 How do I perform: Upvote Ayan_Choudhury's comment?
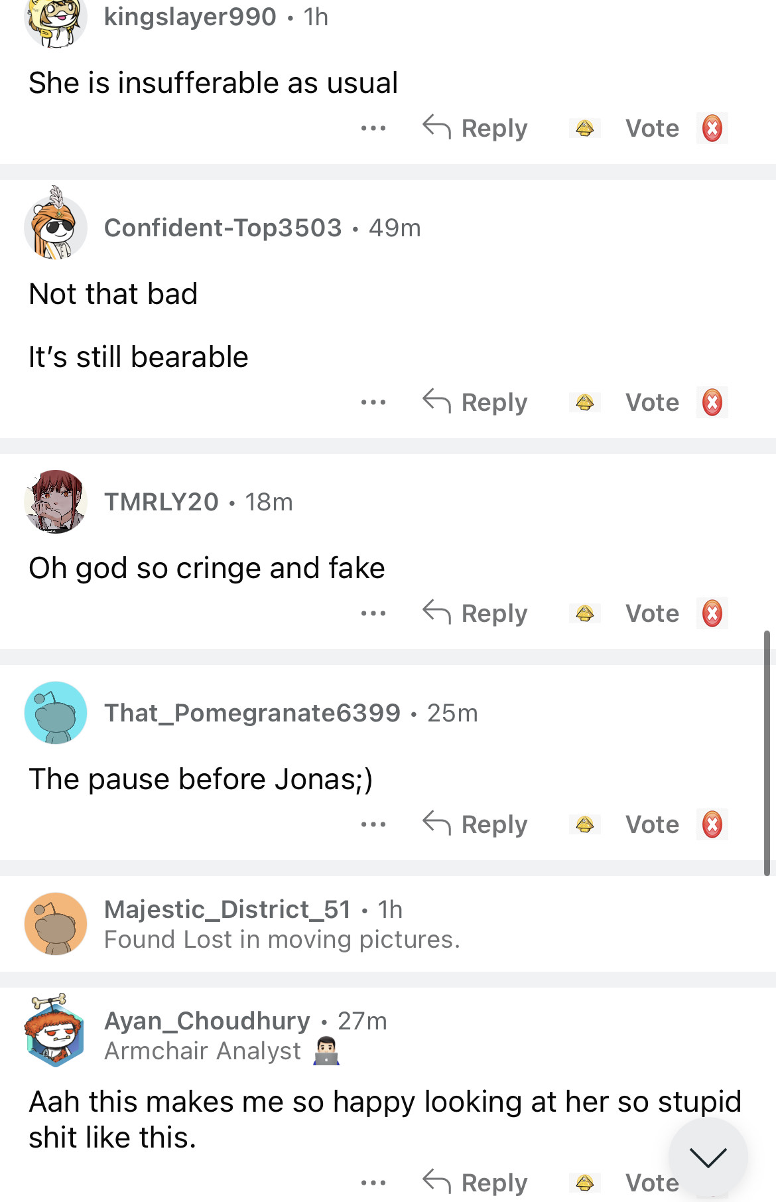[x=584, y=1182]
